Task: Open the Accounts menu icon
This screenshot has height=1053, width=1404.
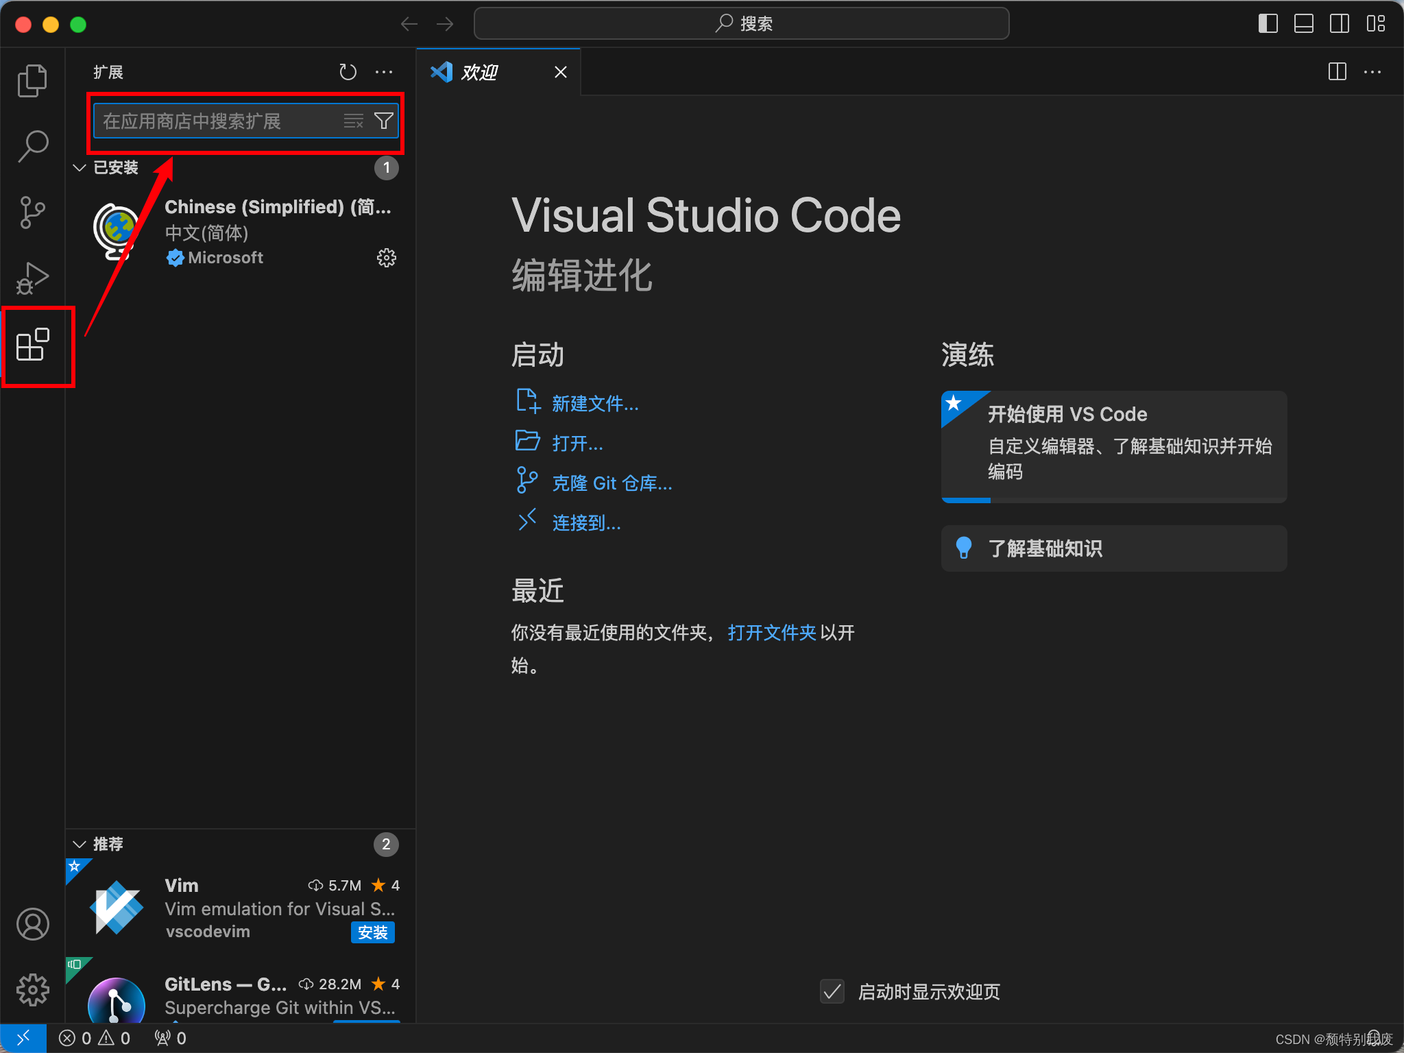Action: [x=33, y=924]
